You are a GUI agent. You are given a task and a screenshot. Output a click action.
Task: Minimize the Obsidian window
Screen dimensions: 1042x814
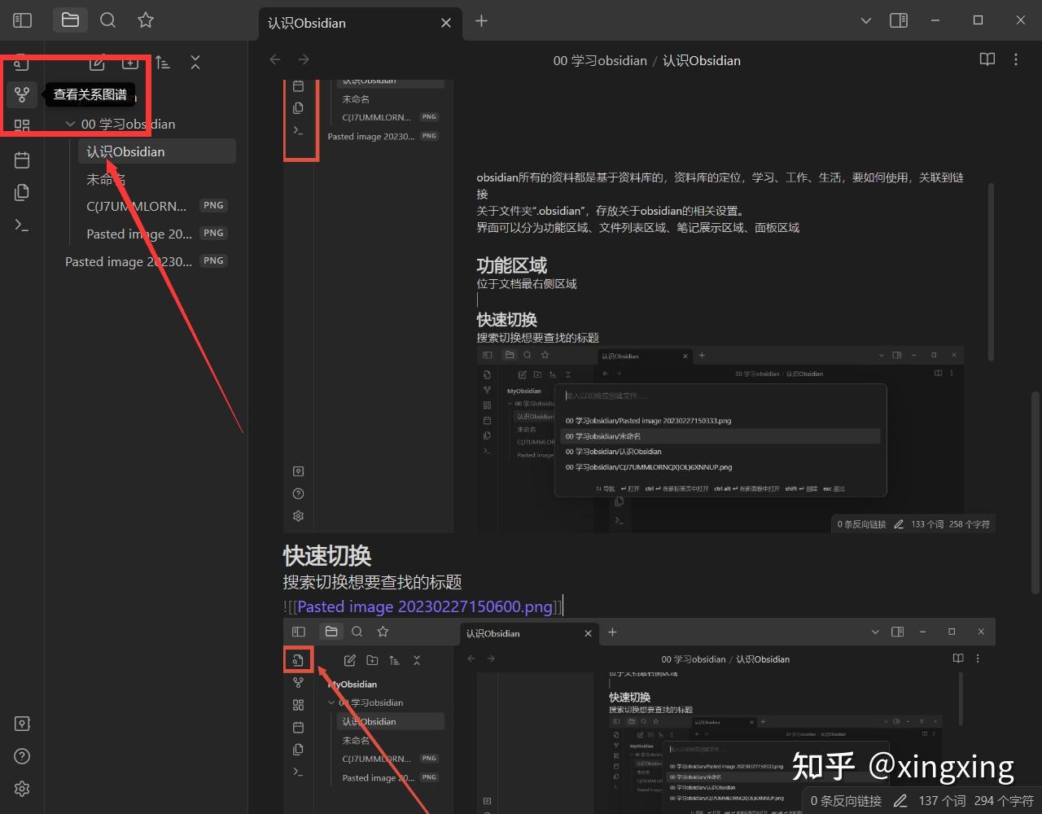click(x=936, y=20)
